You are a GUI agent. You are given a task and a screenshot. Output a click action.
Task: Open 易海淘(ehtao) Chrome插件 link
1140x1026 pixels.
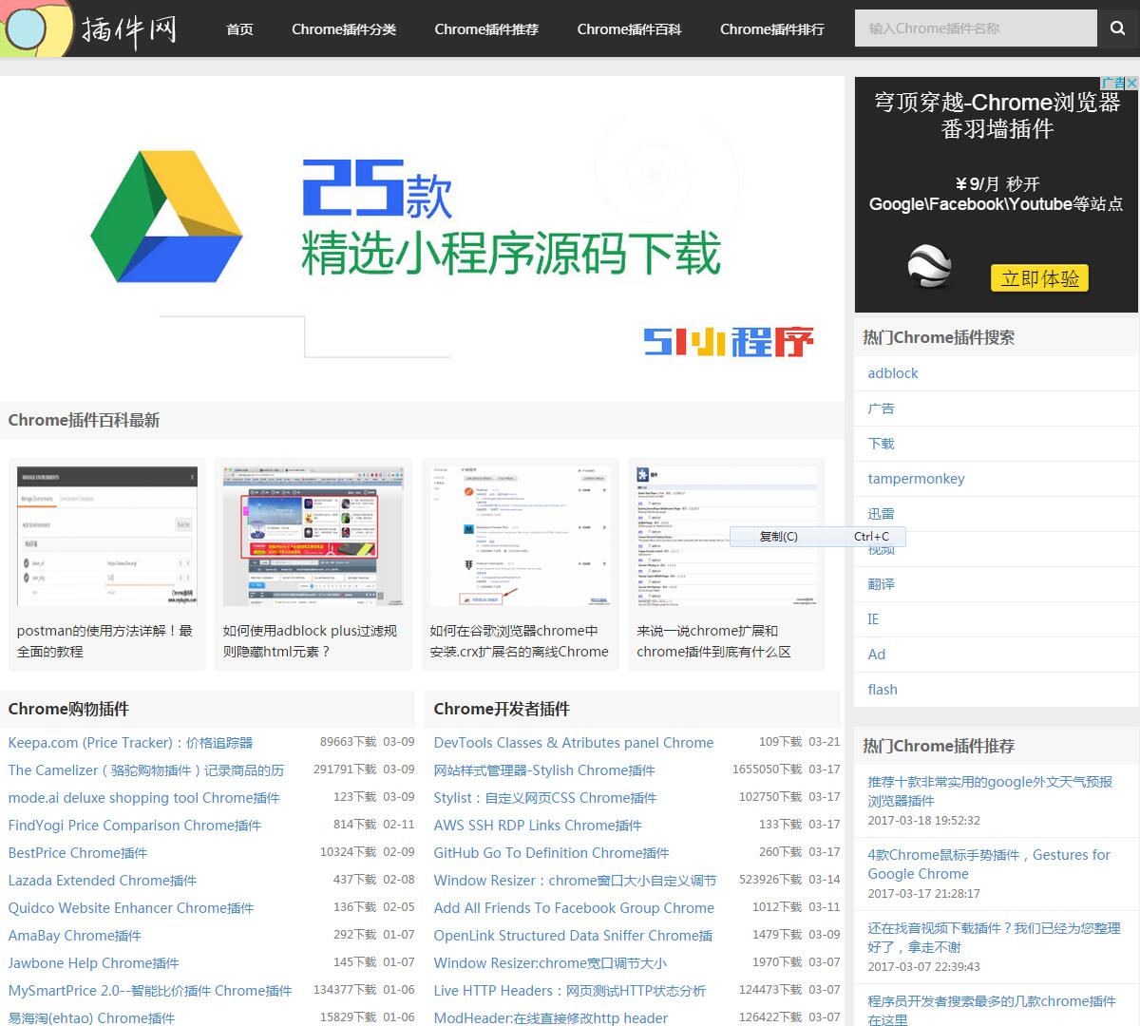coord(91,1018)
